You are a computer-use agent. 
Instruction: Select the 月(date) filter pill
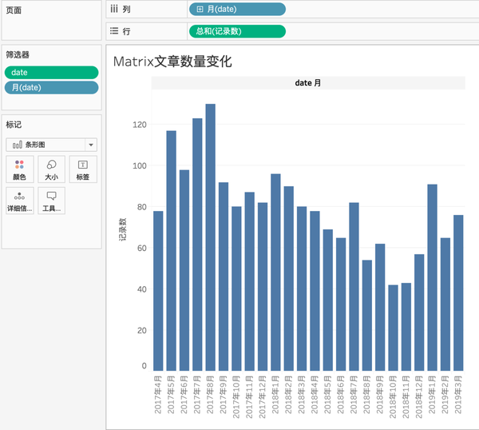51,87
